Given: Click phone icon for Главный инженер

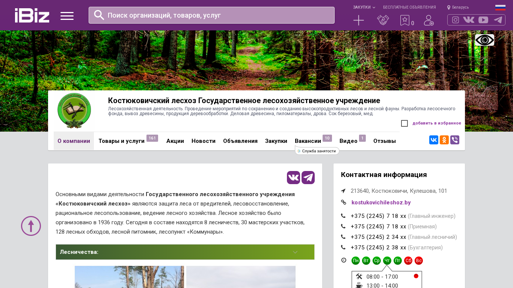Looking at the screenshot, I should pos(343,216).
